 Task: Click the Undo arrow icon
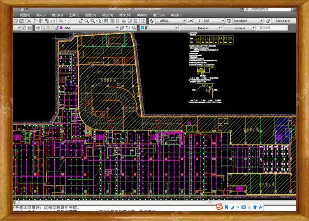coord(61,21)
